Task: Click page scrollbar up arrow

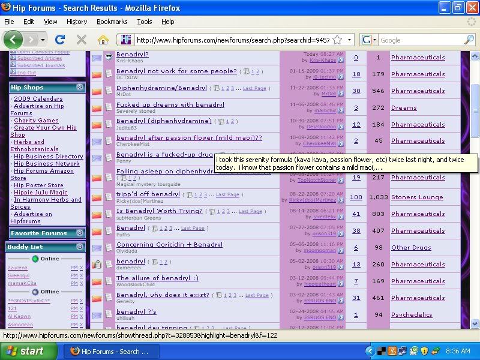Action: point(475,56)
